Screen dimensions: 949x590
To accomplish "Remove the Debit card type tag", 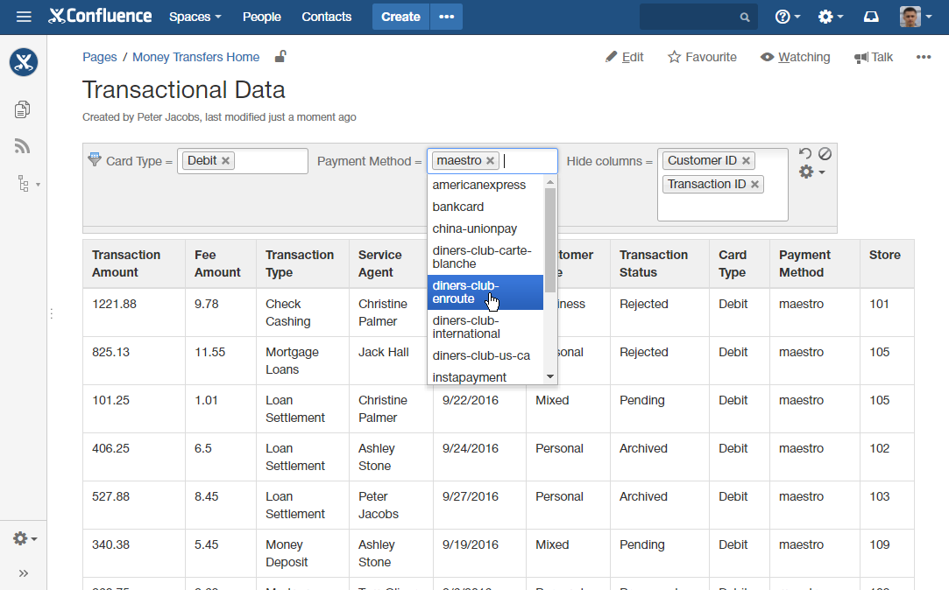I will 225,161.
